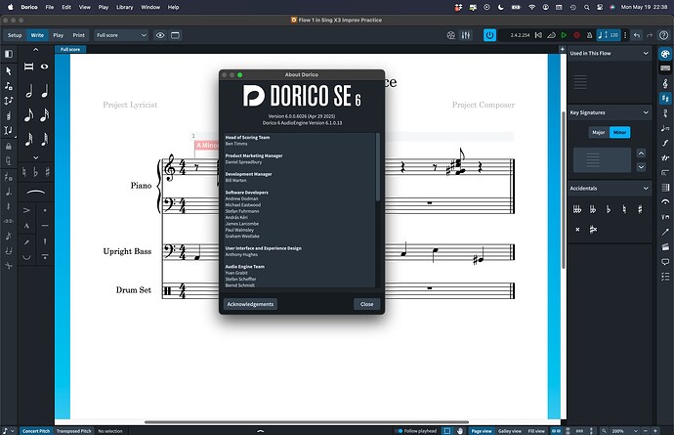Choose the eighth note duration

28,115
